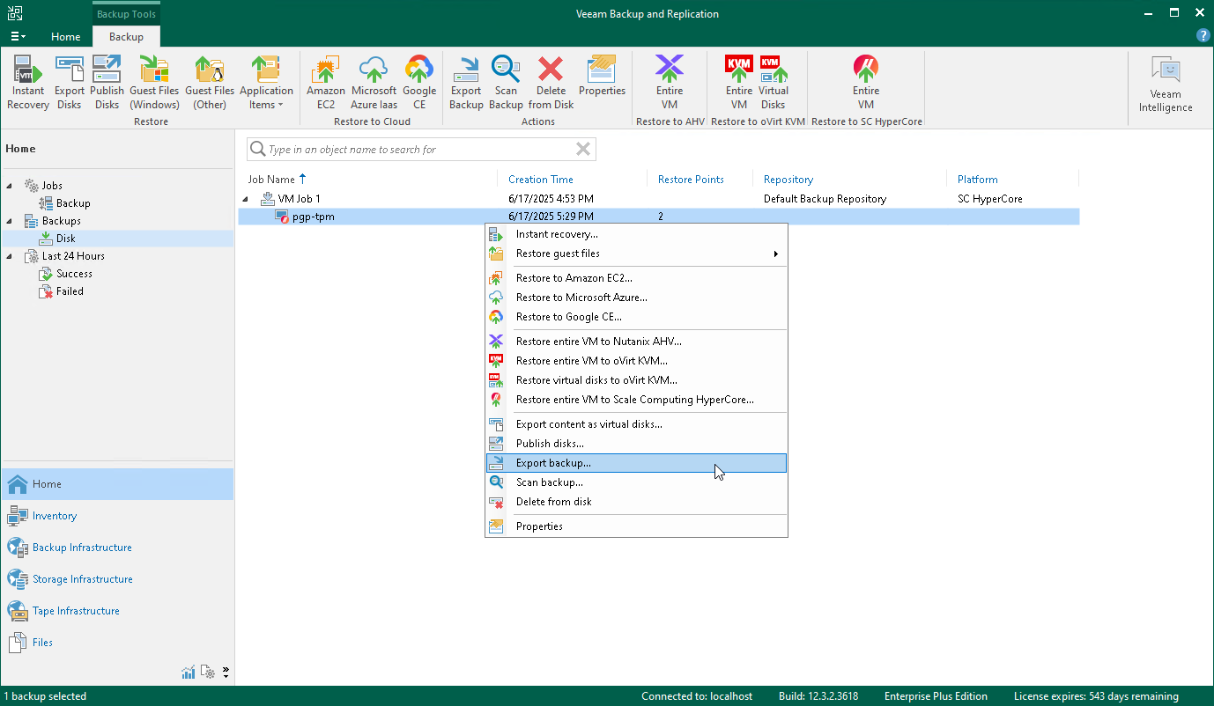Choose Publish disks from context menu
The image size is (1214, 706).
[x=636, y=444]
